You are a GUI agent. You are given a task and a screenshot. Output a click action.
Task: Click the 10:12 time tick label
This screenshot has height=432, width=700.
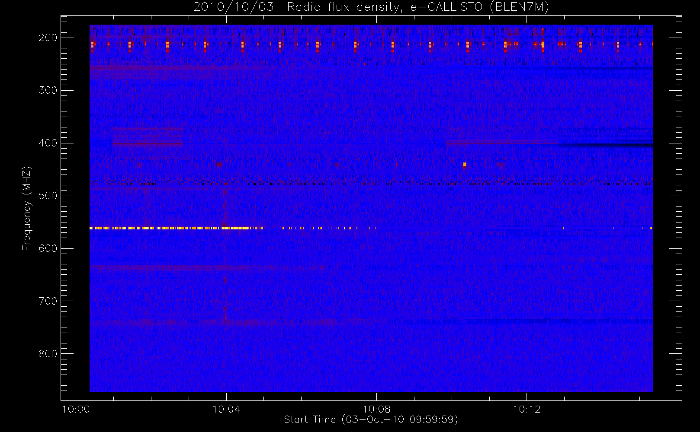point(527,409)
